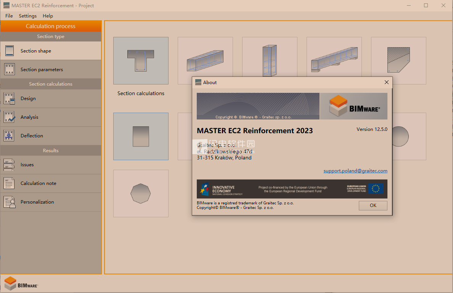Viewport: 453px width, 293px height.
Task: Switch to the Design step
Action: click(x=51, y=99)
